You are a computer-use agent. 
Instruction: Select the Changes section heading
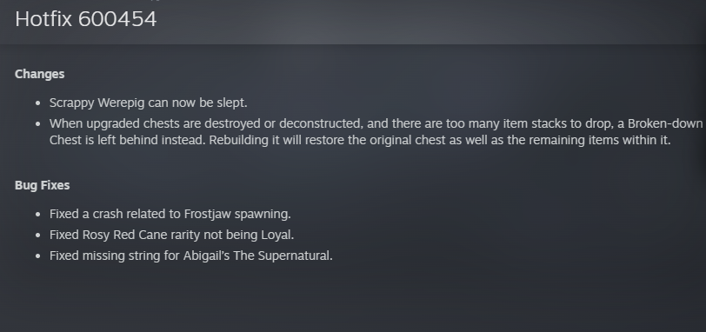(40, 74)
